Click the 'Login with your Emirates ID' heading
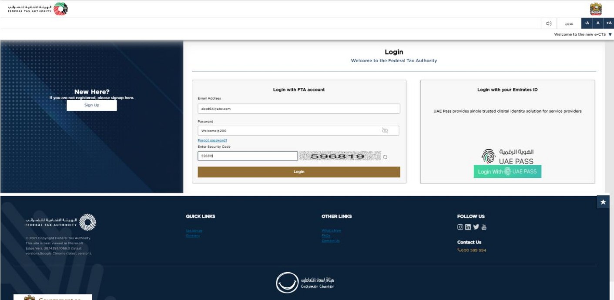The height and width of the screenshot is (300, 614). click(507, 90)
